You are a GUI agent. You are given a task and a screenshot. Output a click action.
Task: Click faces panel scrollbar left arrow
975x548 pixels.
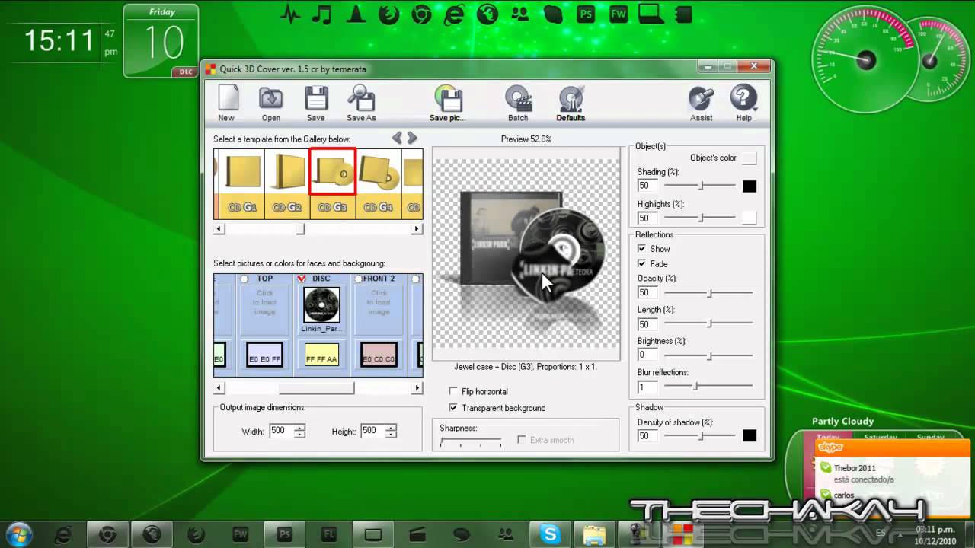pyautogui.click(x=219, y=388)
